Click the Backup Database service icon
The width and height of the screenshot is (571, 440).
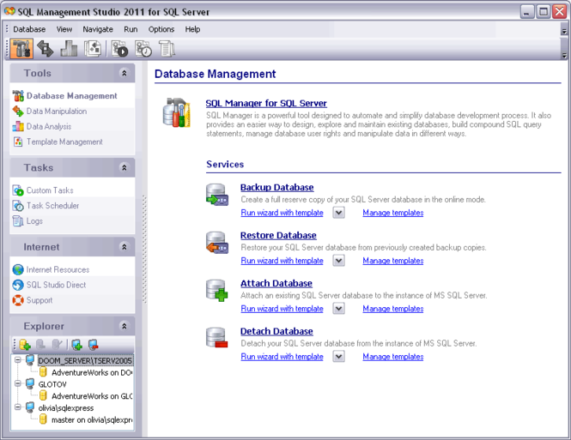pyautogui.click(x=217, y=195)
